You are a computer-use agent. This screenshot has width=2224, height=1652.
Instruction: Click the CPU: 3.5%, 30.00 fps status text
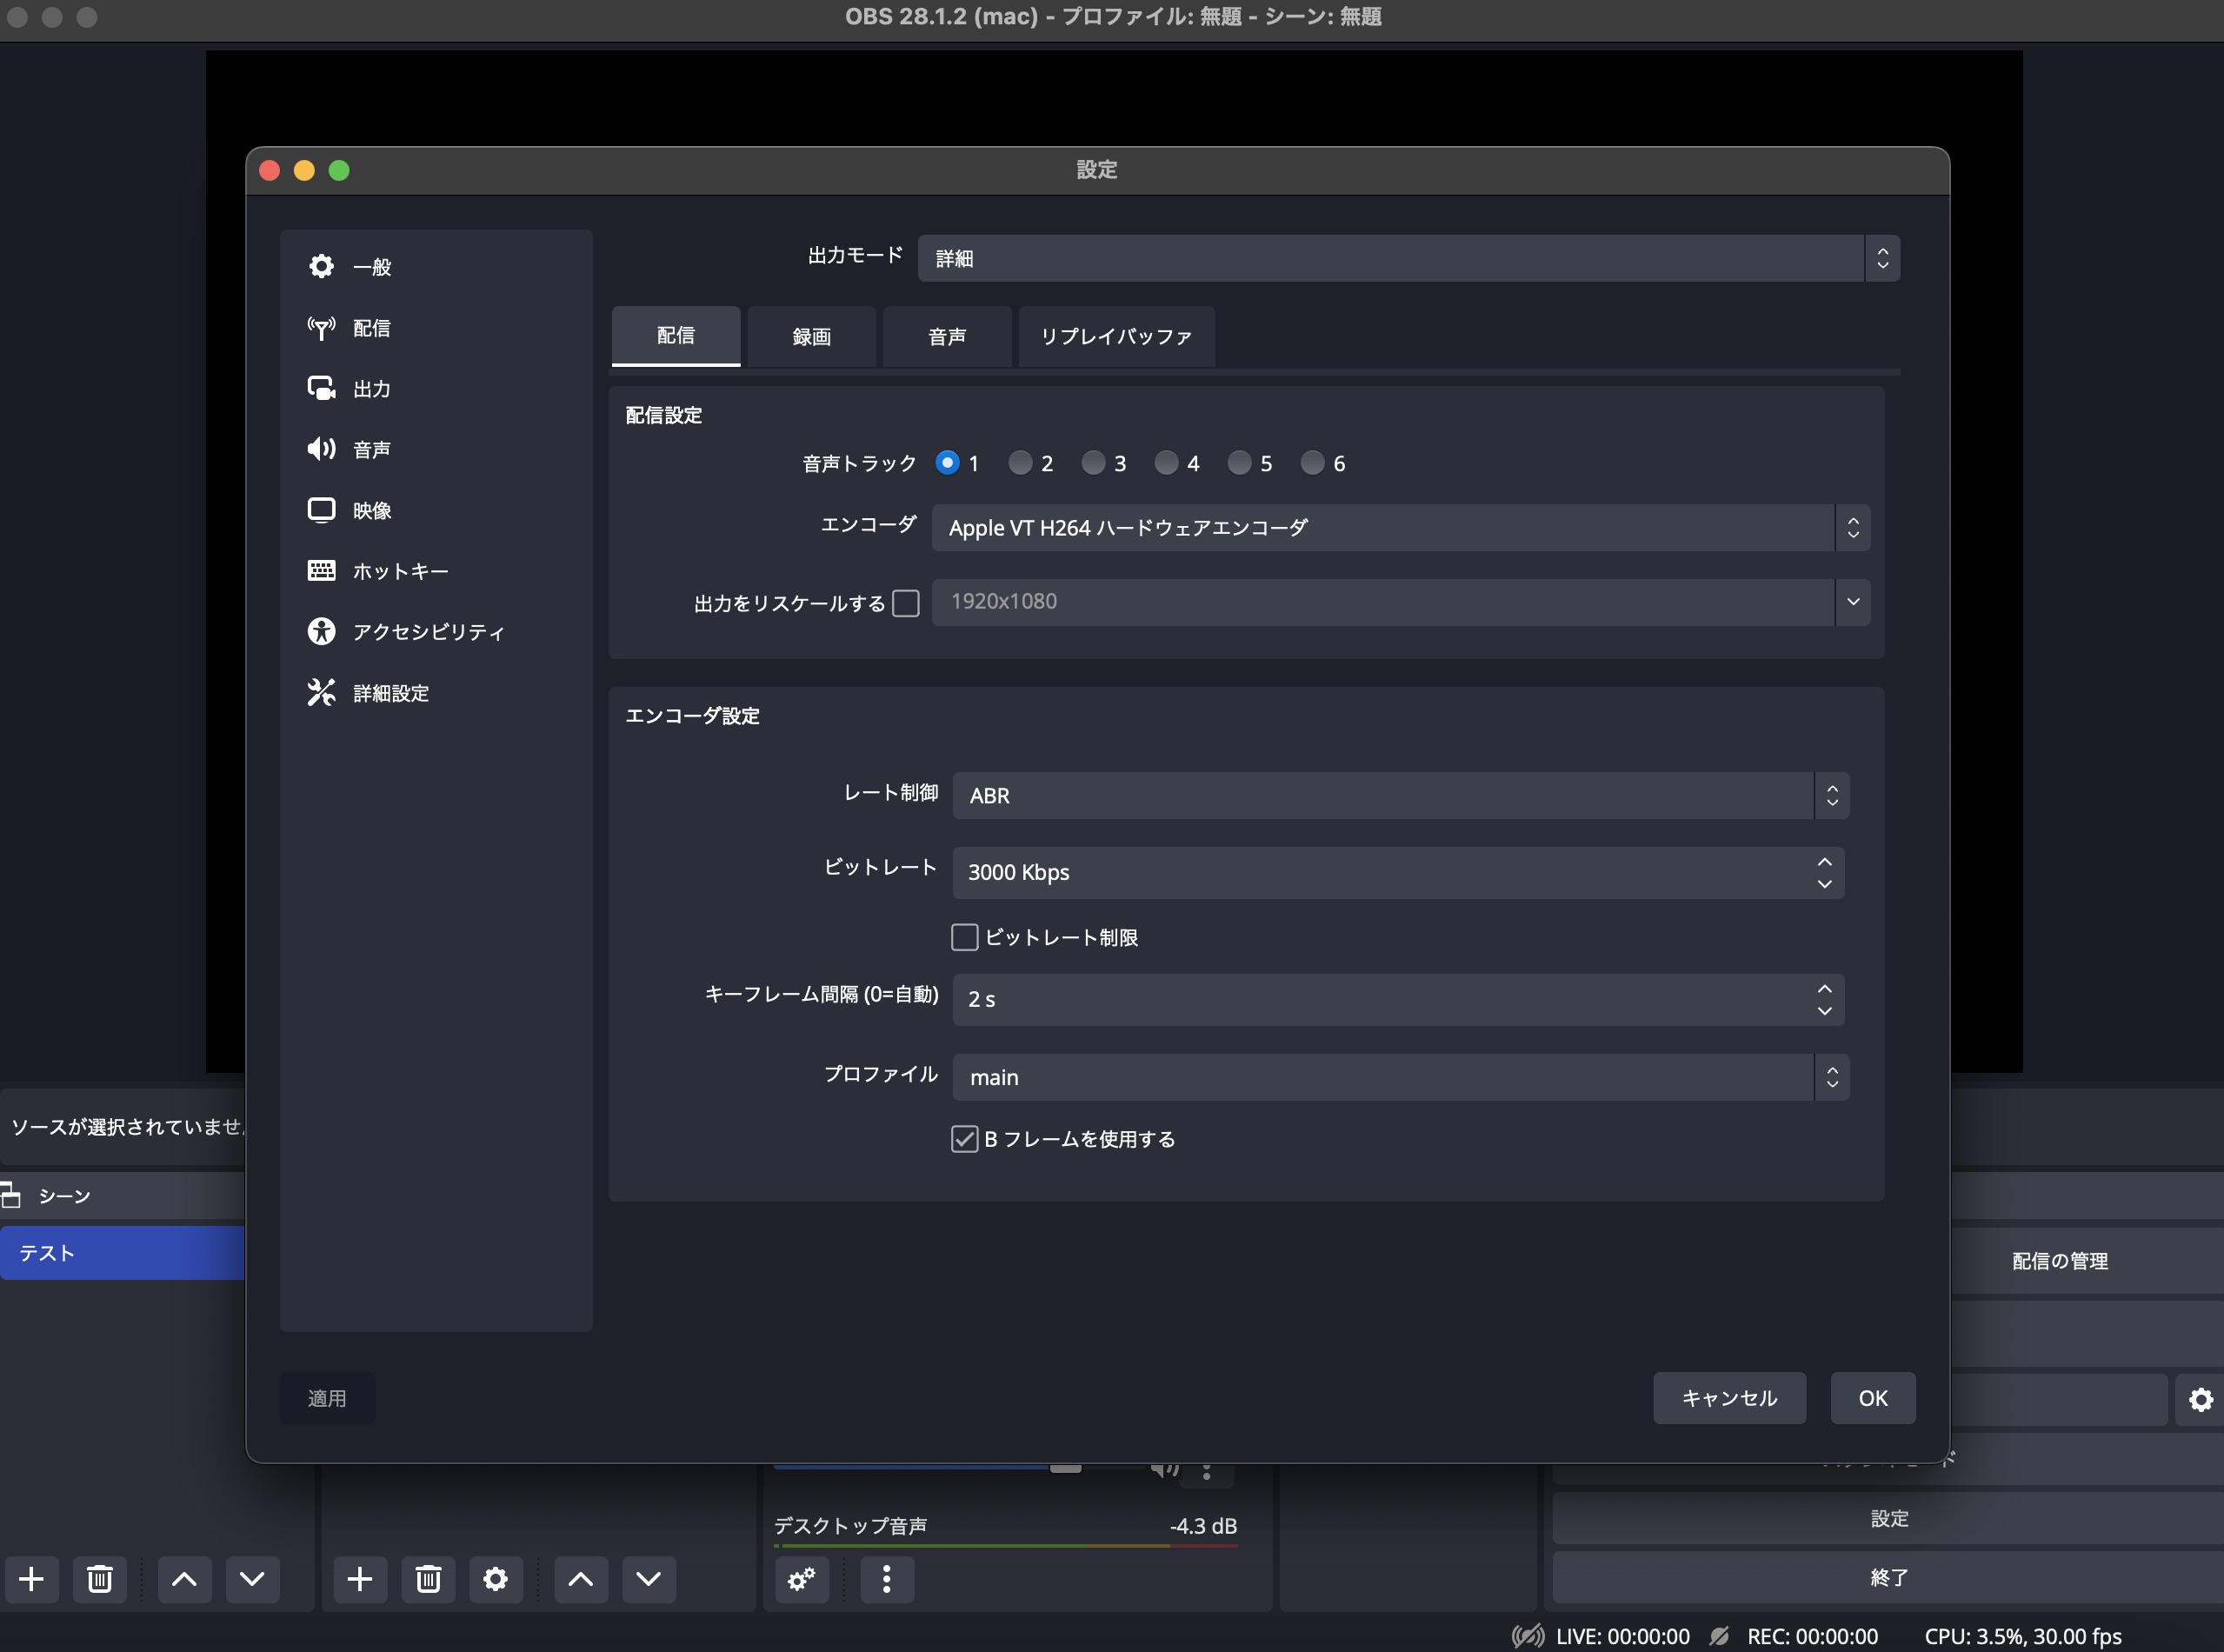(2022, 1636)
